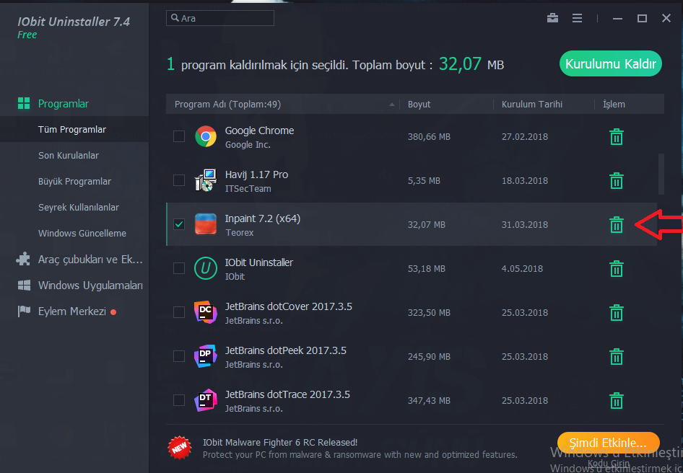683x473 pixels.
Task: Open the toolbox briefcase icon in title bar
Action: (553, 18)
